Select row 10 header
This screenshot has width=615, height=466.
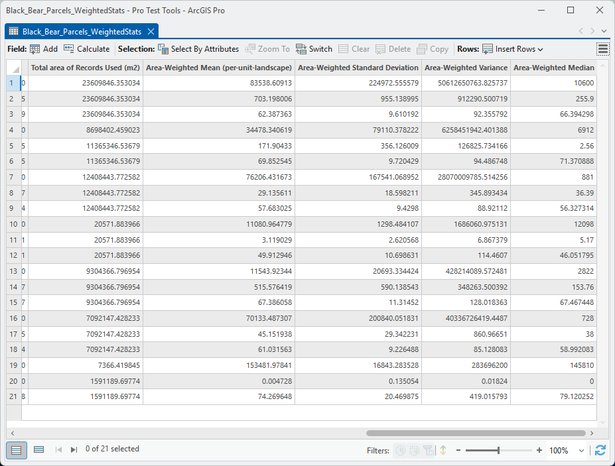13,224
